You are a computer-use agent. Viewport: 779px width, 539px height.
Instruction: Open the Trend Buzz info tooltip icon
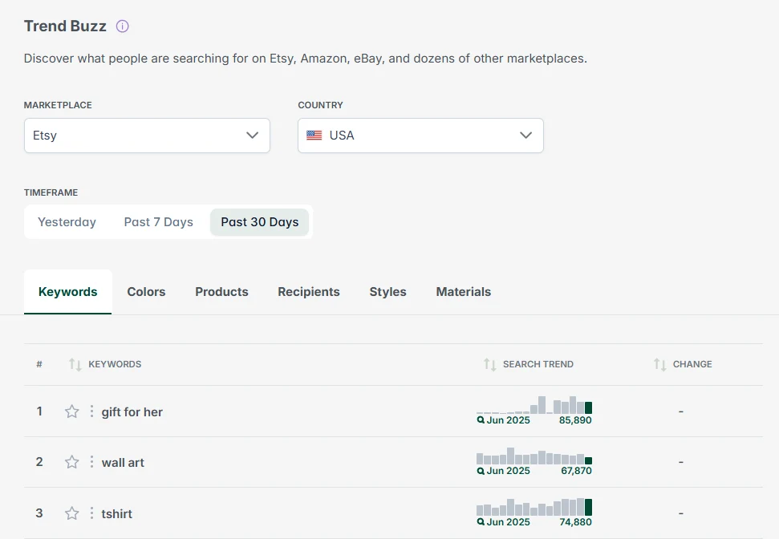pos(120,26)
